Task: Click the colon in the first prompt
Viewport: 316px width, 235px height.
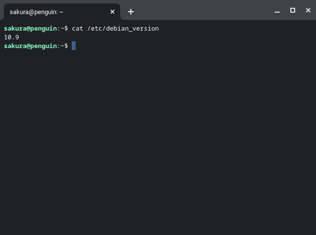Action: pyautogui.click(x=59, y=28)
